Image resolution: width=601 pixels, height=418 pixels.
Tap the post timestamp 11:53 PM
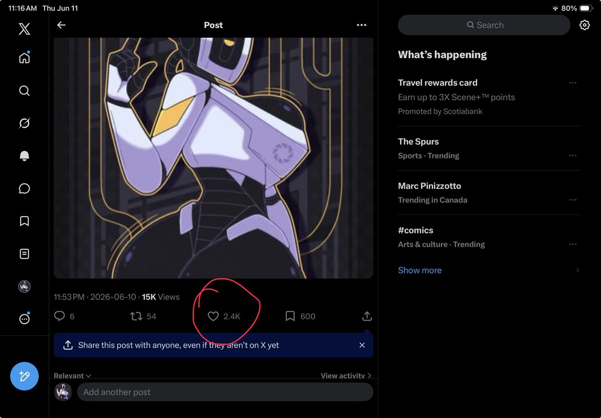69,297
